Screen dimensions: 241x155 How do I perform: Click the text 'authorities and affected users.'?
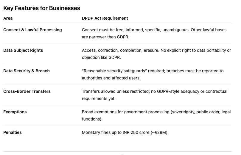(111, 78)
